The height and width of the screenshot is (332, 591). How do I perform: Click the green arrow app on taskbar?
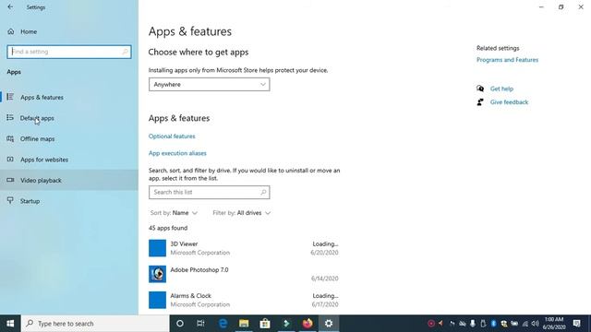click(x=286, y=324)
